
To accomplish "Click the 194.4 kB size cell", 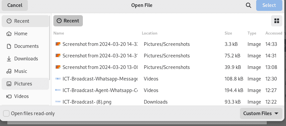I will pyautogui.click(x=234, y=90).
